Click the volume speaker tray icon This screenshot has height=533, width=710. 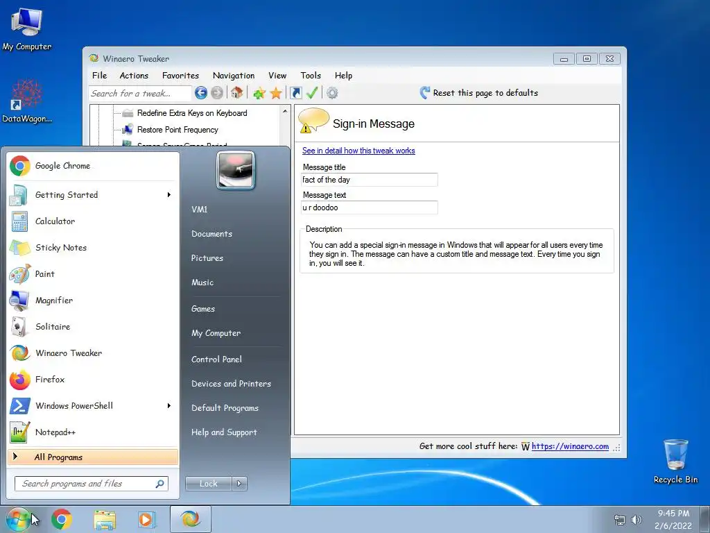[x=637, y=519]
